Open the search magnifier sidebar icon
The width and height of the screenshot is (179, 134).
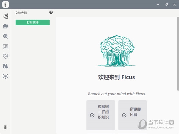[5, 36]
